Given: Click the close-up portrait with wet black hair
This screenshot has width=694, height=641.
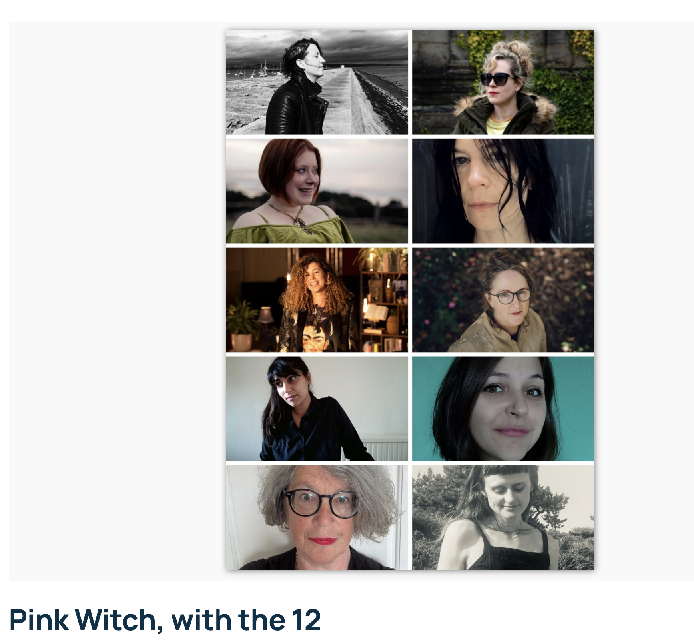Looking at the screenshot, I should pos(503,191).
